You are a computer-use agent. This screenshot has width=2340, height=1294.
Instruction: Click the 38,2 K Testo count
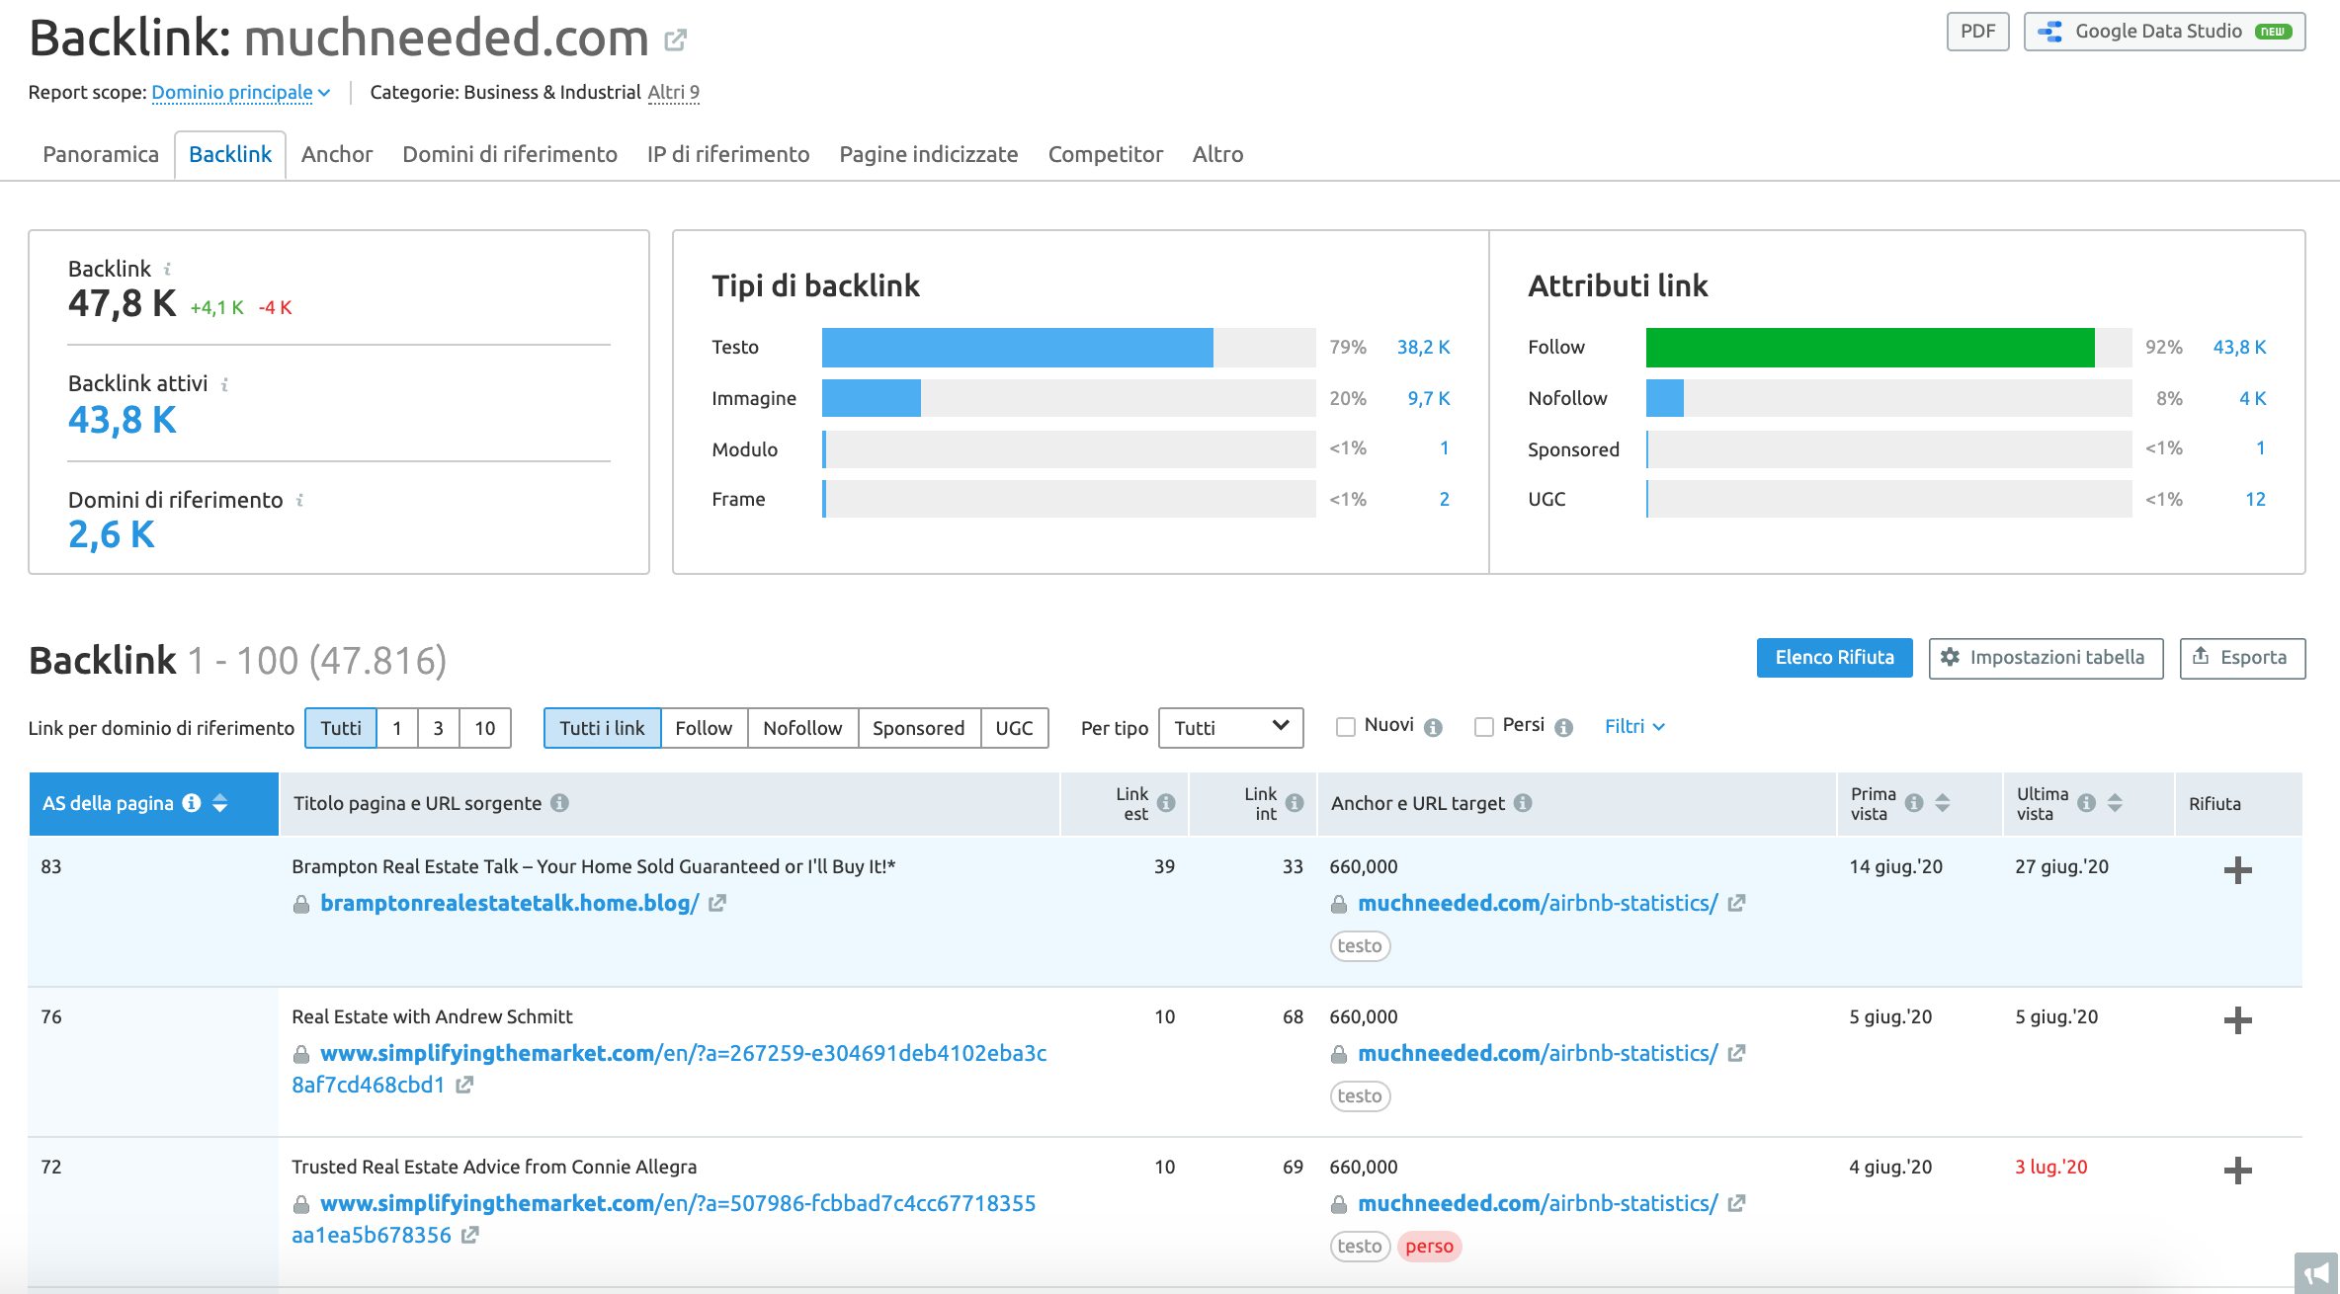point(1423,348)
